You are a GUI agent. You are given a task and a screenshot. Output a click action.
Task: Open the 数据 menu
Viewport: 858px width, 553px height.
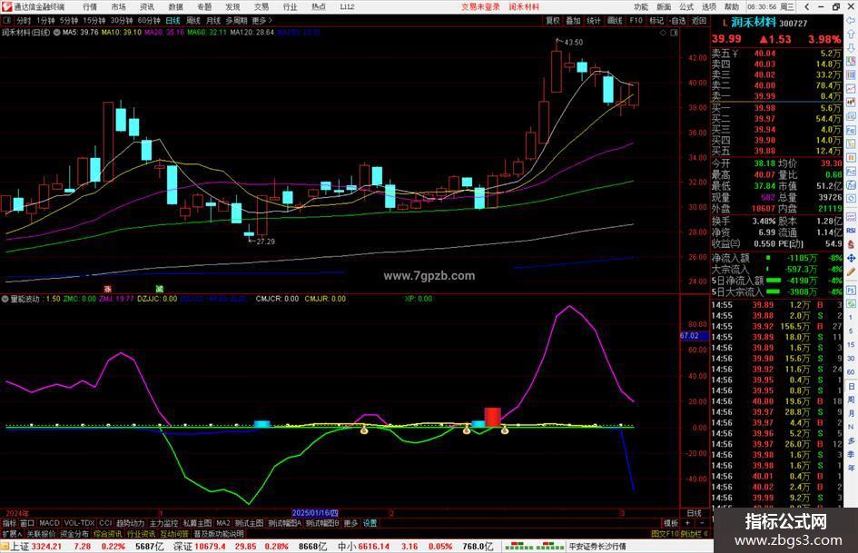175,6
